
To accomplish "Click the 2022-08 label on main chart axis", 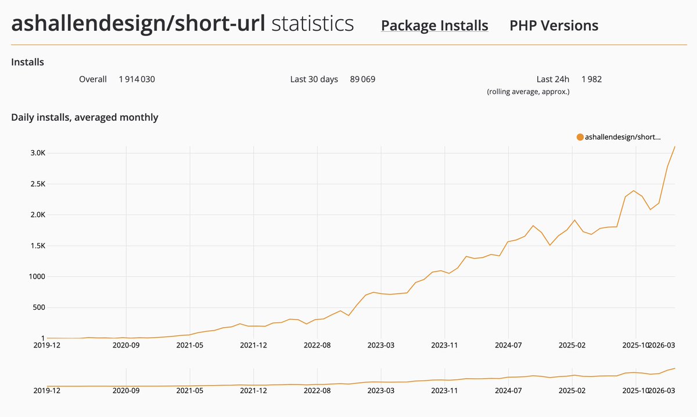I will [x=317, y=345].
